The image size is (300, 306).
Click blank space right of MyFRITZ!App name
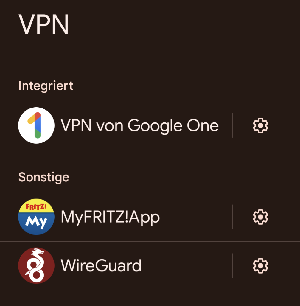click(x=195, y=217)
